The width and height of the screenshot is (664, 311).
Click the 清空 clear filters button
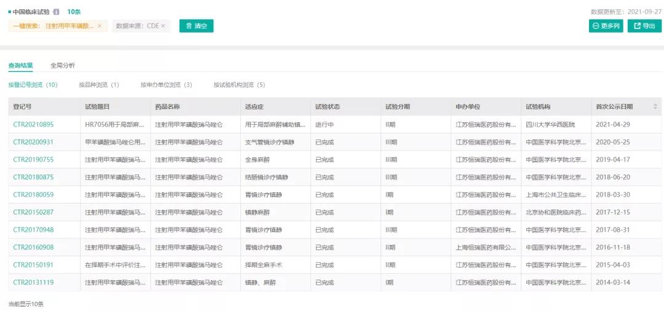pos(196,26)
